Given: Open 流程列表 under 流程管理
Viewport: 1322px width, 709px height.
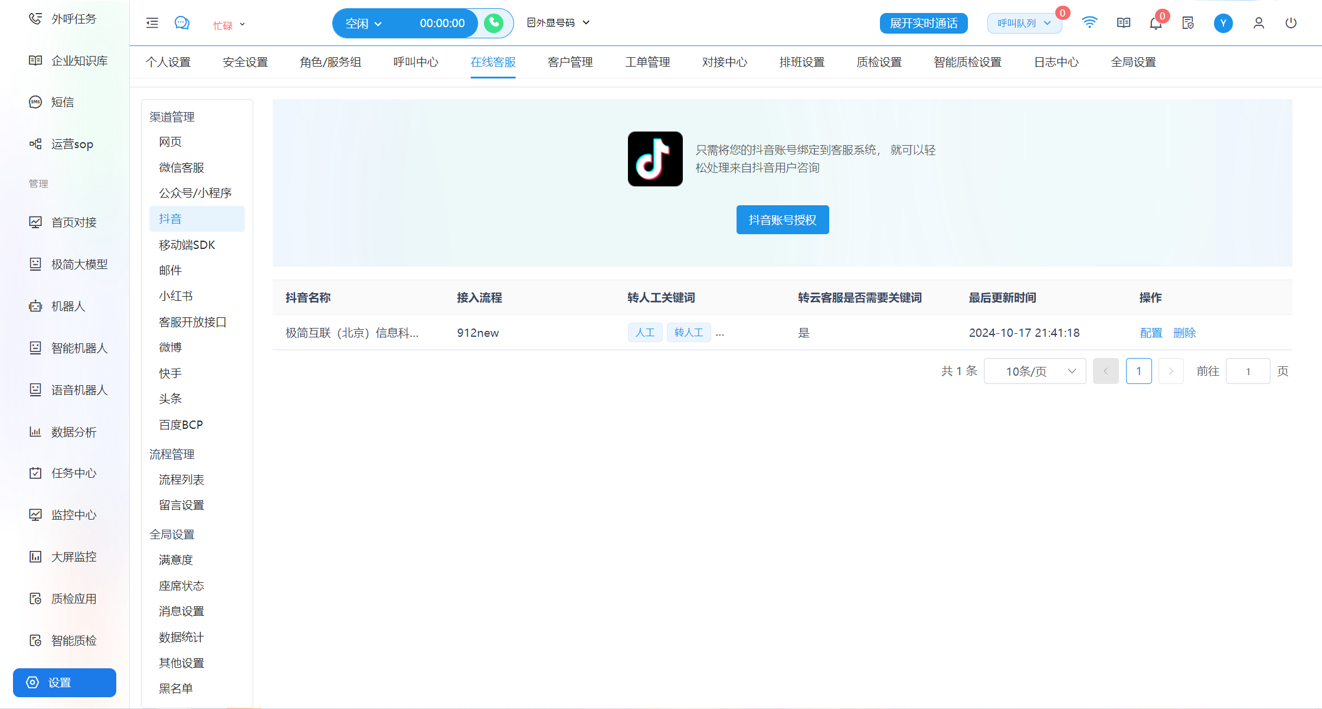Looking at the screenshot, I should pos(182,480).
